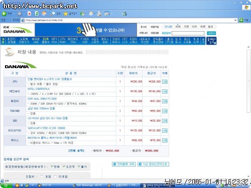The image size is (251, 188).
Task: Delete the DDR memory row item
Action: pyautogui.click(x=165, y=101)
